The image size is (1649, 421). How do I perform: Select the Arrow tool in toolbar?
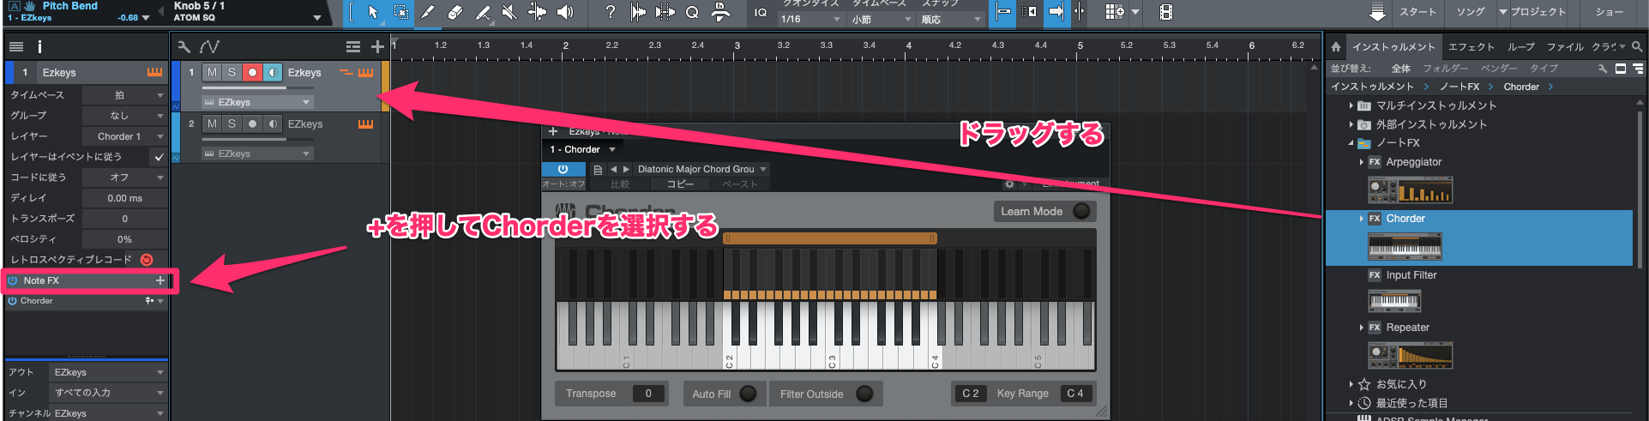pos(372,12)
